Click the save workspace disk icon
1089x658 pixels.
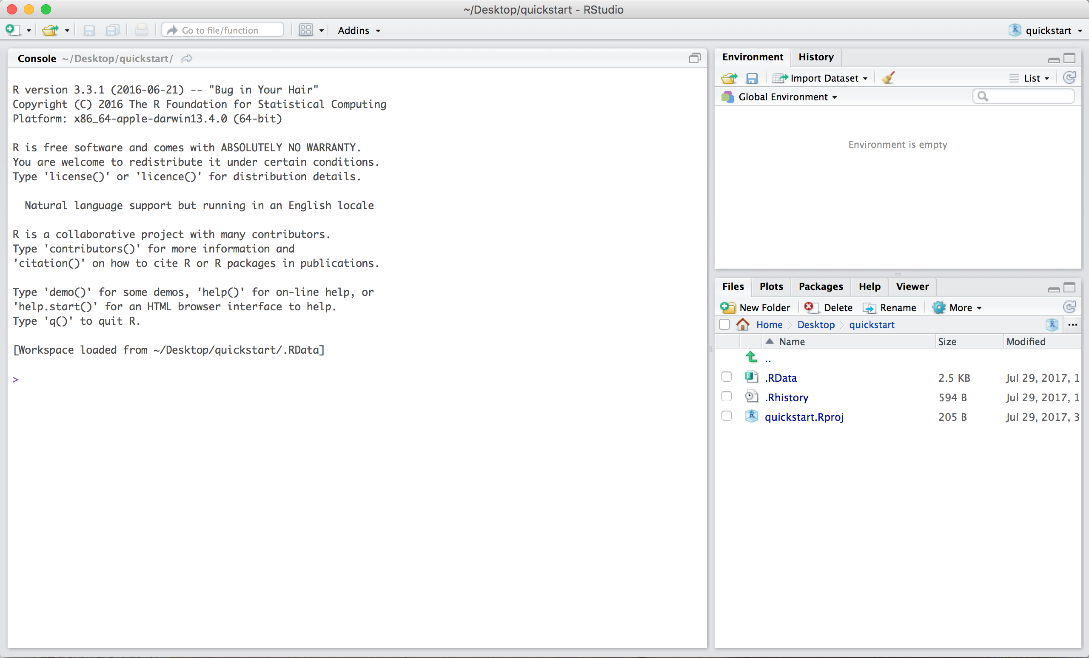751,78
